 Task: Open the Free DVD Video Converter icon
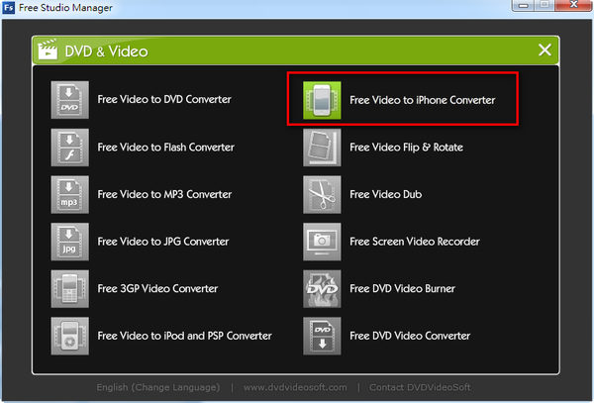322,336
